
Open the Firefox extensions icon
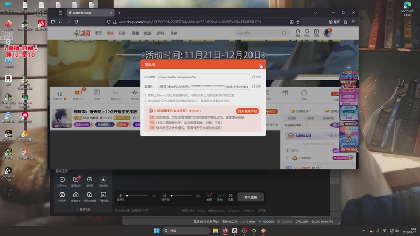pyautogui.click(x=345, y=22)
